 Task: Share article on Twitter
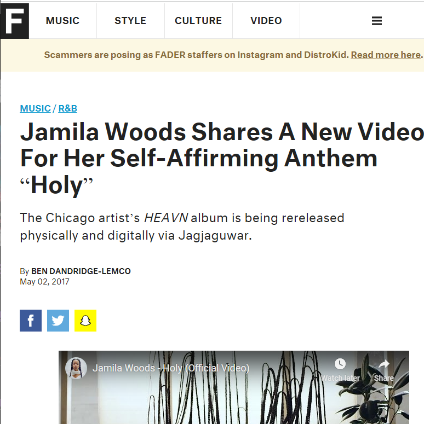[x=58, y=321]
